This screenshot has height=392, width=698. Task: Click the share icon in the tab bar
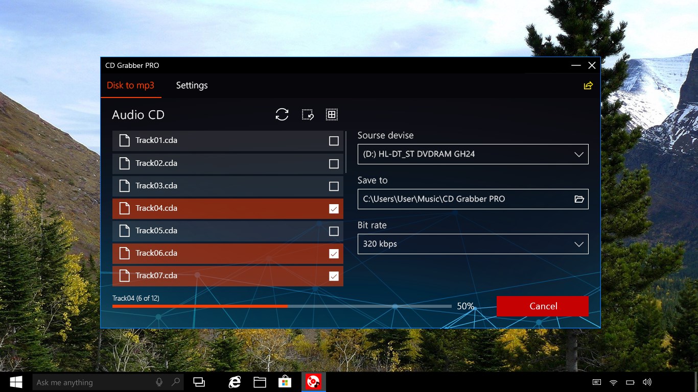(x=588, y=85)
